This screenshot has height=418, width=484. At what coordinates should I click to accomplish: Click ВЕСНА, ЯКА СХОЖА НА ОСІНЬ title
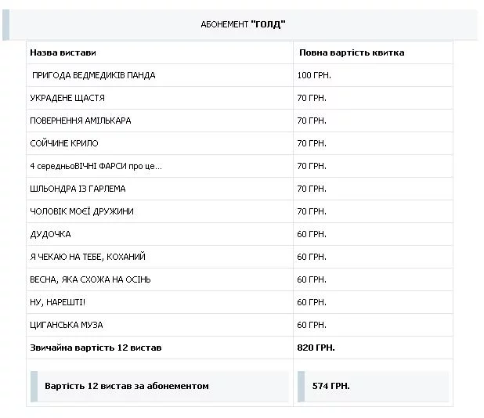[90, 279]
